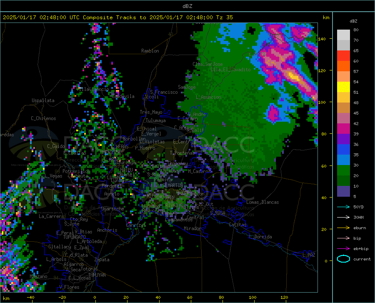Click the 'Agrelo' place label
The height and width of the screenshot is (303, 375).
(112, 194)
